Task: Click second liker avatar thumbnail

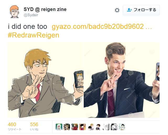Action: point(67,127)
